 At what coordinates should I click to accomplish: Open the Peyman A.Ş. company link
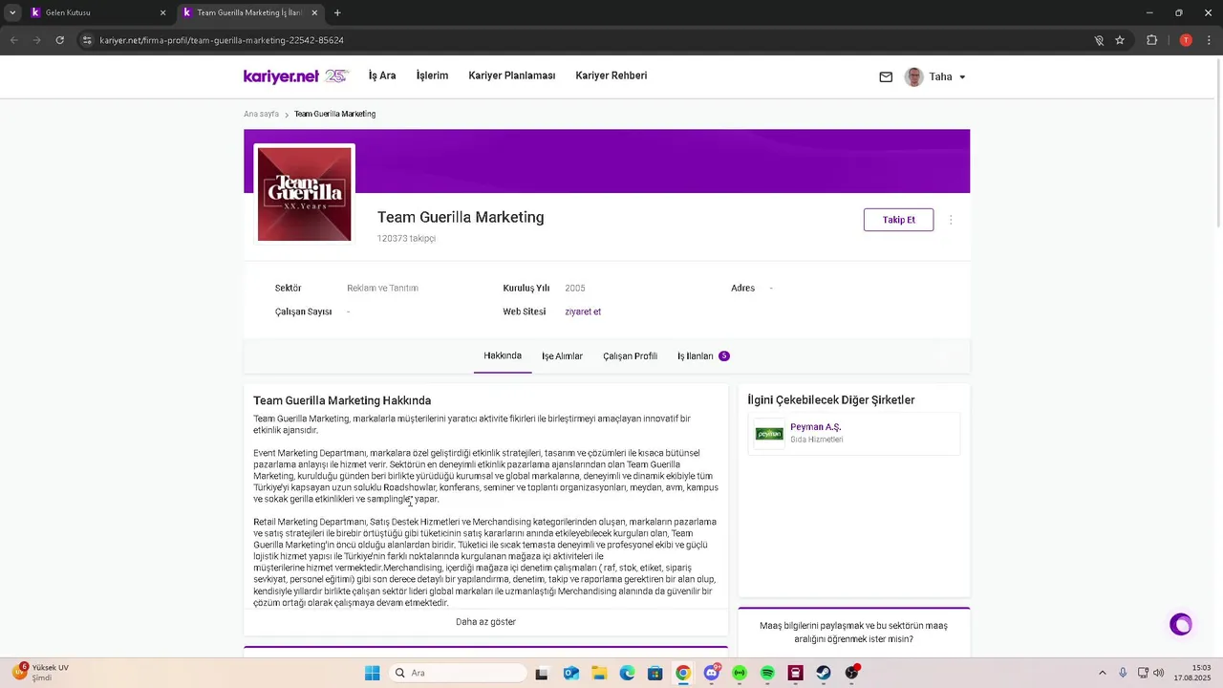pyautogui.click(x=815, y=427)
